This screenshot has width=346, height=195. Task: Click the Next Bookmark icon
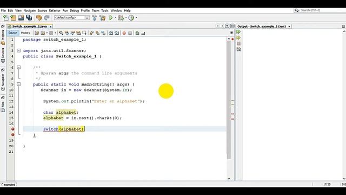(97, 33)
